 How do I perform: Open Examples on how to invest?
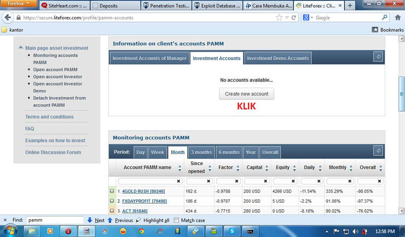[x=55, y=140]
